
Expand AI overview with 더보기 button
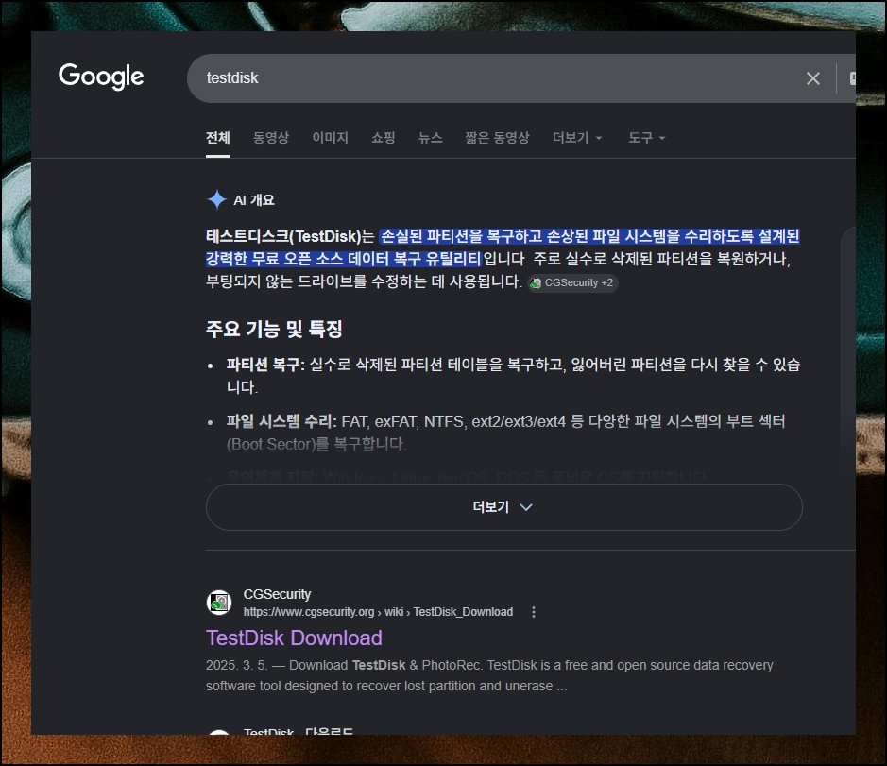tap(504, 507)
